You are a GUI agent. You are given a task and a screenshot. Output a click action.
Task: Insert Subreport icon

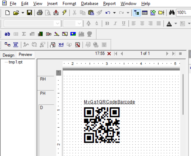click(x=48, y=34)
